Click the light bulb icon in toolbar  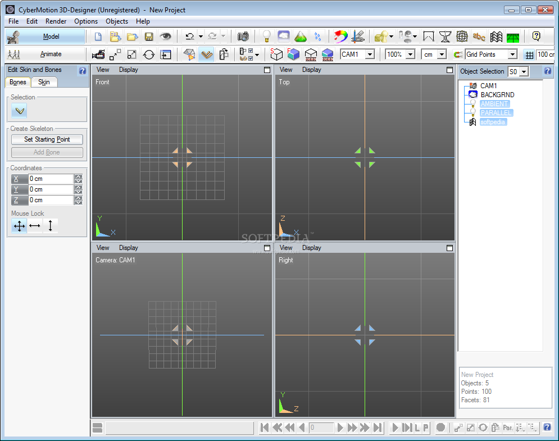(x=267, y=37)
